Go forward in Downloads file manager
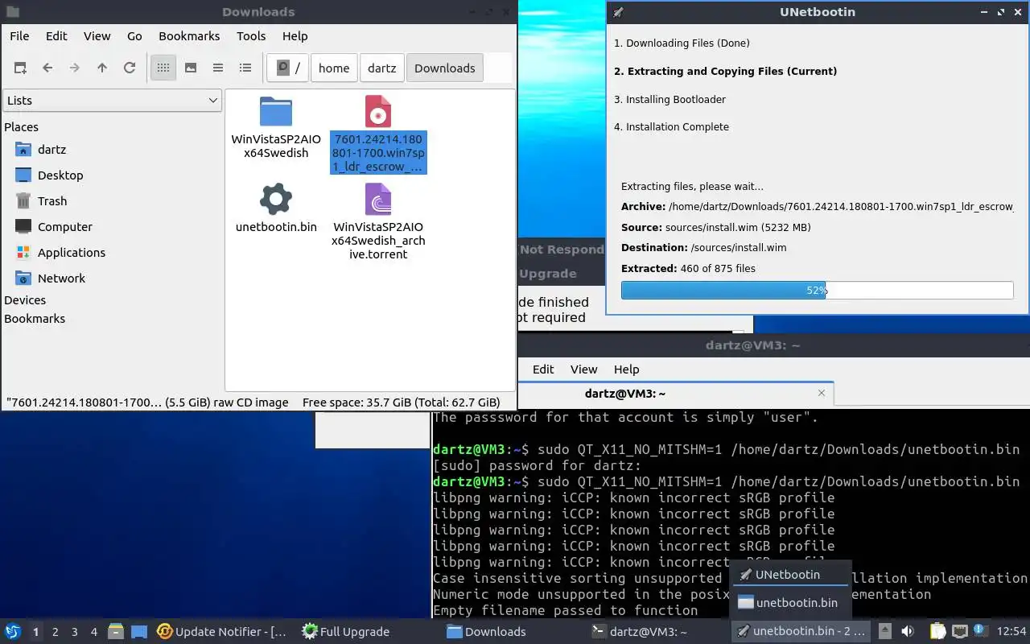This screenshot has width=1030, height=644. [x=75, y=68]
